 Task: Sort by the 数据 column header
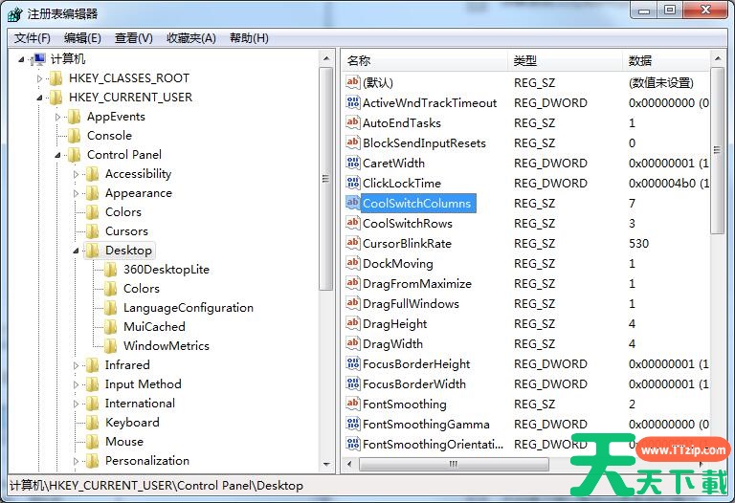[x=666, y=61]
